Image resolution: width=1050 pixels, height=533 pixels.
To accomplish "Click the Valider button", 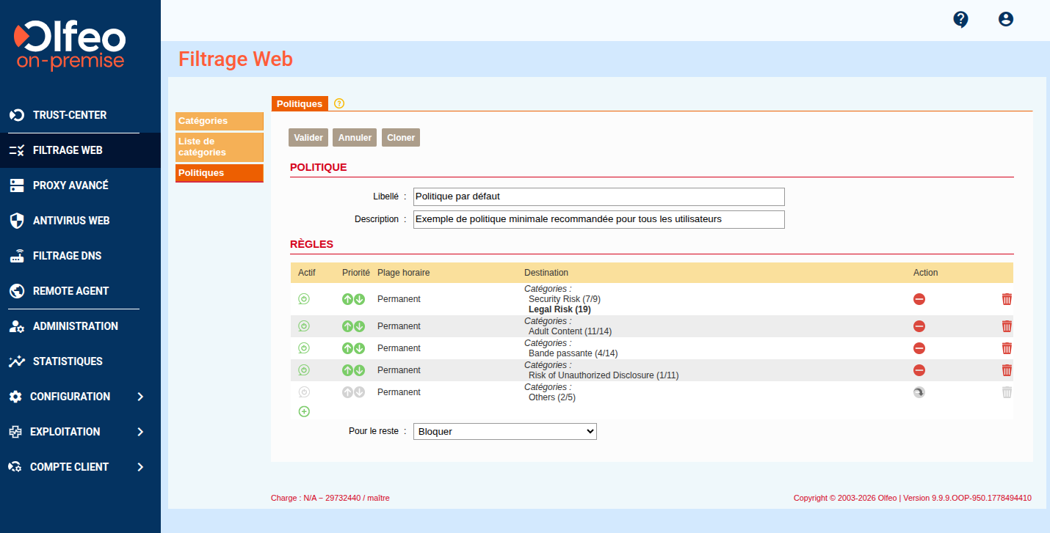I will point(308,138).
